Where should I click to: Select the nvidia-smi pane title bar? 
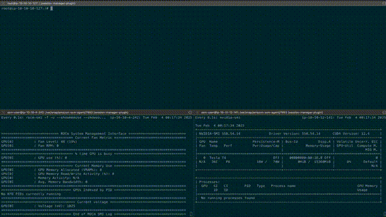point(290,113)
